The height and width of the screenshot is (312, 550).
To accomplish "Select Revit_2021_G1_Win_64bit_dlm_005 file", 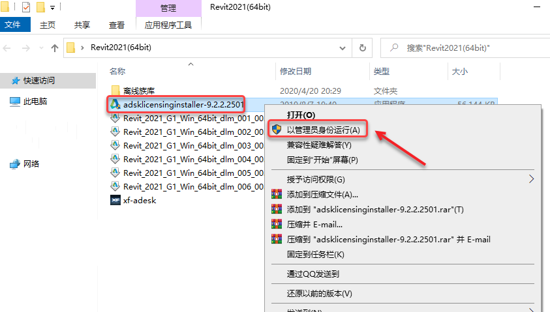I will (193, 173).
